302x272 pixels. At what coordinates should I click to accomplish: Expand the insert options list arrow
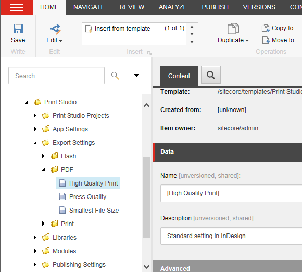192,41
